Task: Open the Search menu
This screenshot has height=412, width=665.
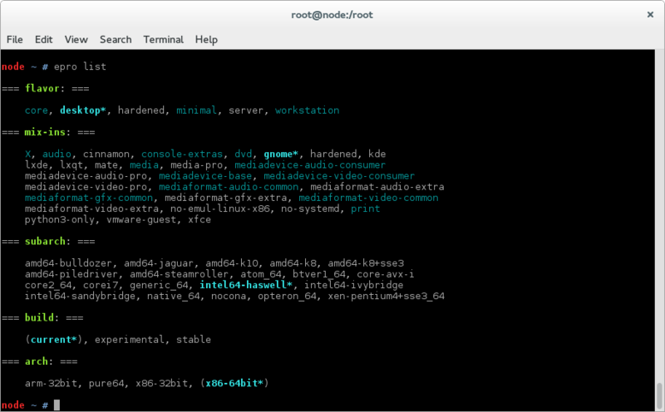Action: pyautogui.click(x=116, y=39)
